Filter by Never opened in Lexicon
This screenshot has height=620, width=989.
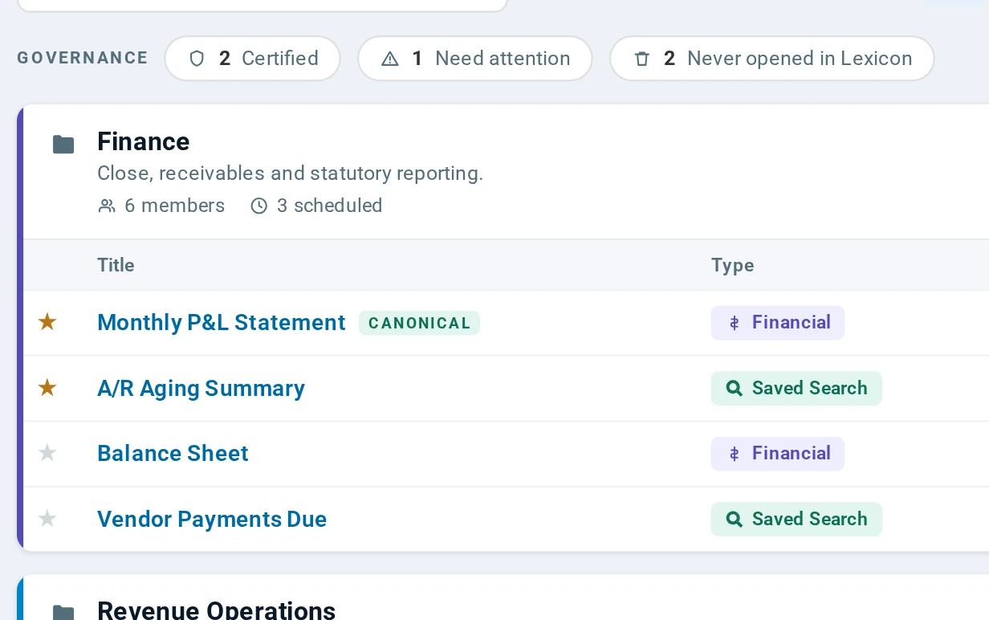point(771,59)
